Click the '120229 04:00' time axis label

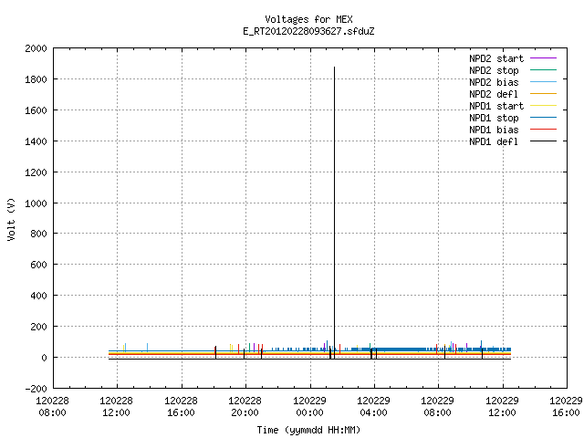(374, 407)
